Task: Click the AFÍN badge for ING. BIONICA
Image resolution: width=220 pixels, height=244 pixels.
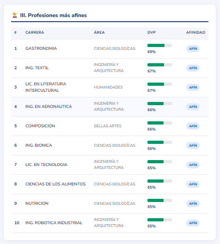Action: (x=193, y=145)
